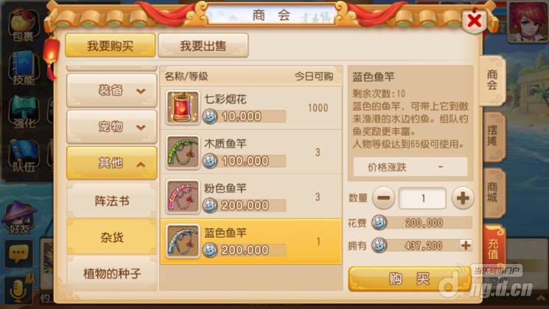
Task: Click the 数量 quantity input field
Action: point(422,198)
